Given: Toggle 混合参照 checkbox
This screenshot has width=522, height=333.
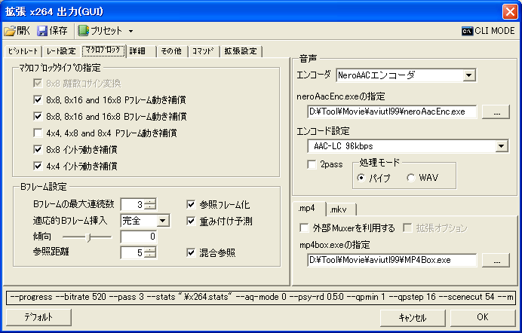Looking at the screenshot, I should point(191,253).
